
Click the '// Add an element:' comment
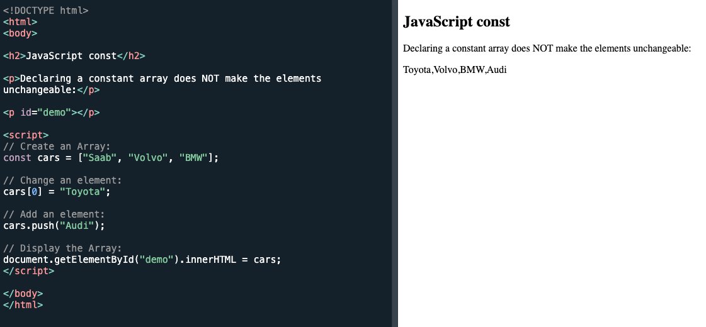pos(54,214)
